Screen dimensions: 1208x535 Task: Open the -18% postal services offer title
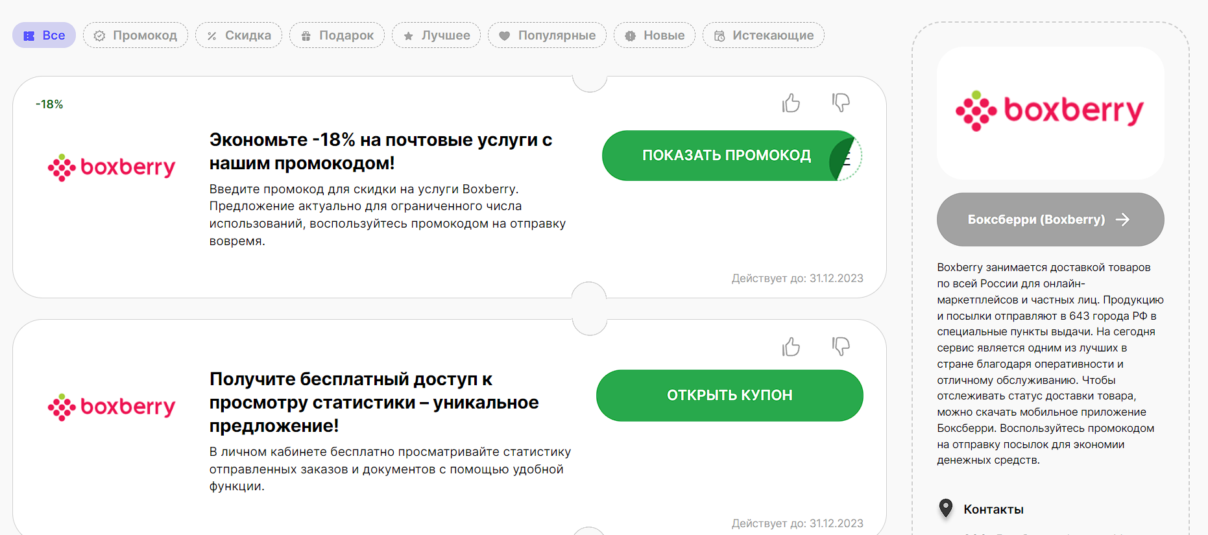(380, 151)
